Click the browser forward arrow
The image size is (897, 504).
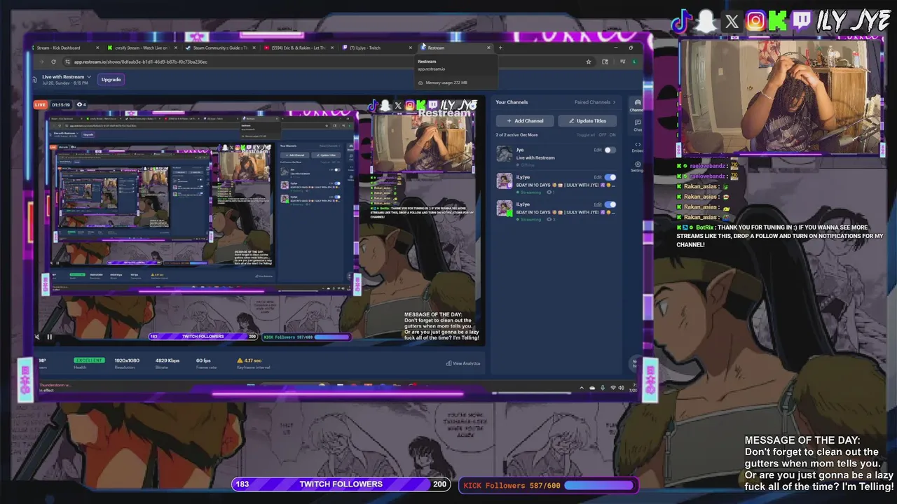click(43, 62)
